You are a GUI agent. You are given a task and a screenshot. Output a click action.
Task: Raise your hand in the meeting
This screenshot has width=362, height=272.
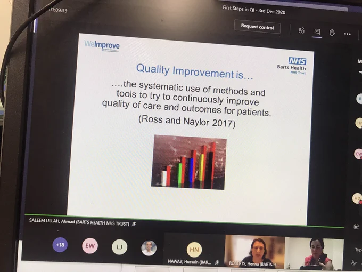pos(332,33)
